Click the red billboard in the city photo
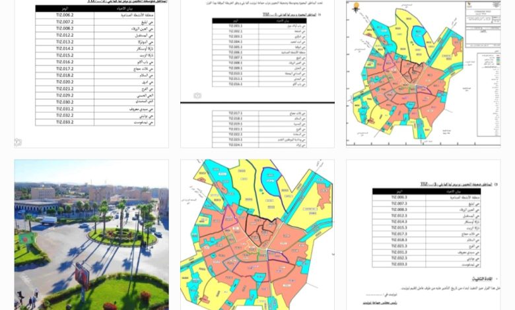The image size is (515, 310). (x=82, y=272)
